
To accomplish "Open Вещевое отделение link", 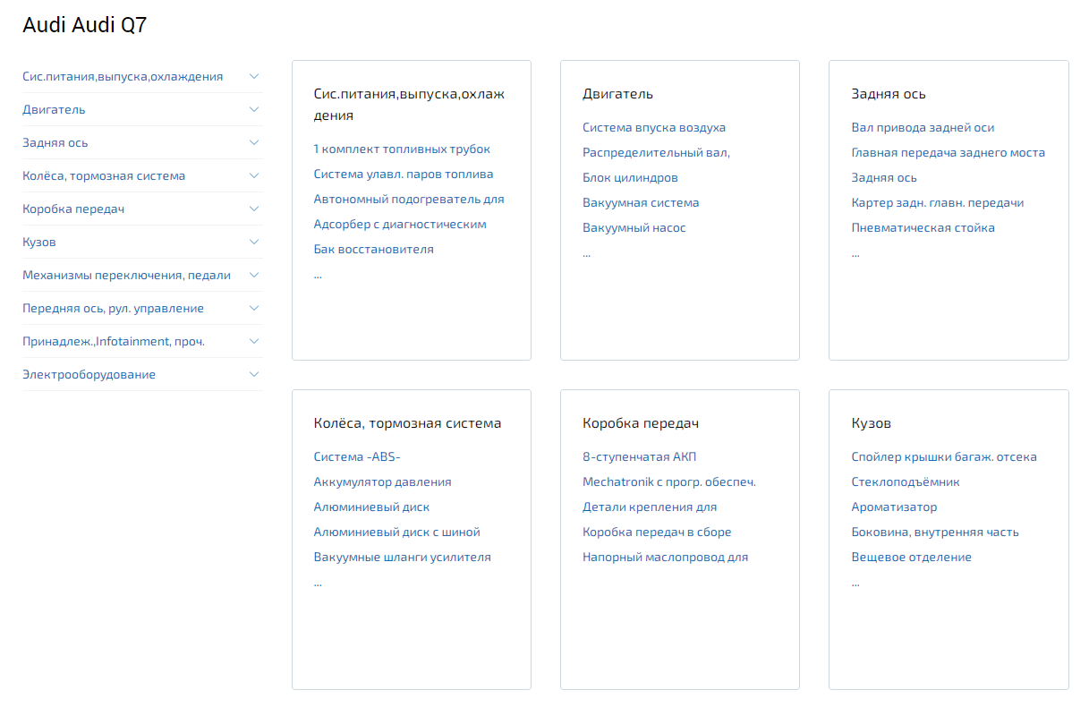I will tap(912, 558).
